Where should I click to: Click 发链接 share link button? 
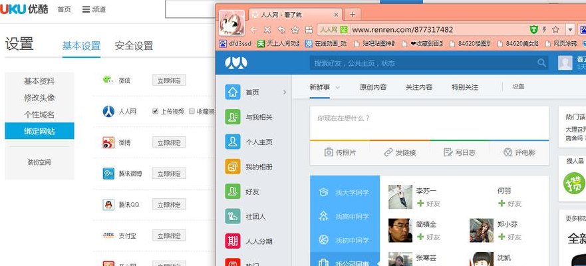click(400, 152)
